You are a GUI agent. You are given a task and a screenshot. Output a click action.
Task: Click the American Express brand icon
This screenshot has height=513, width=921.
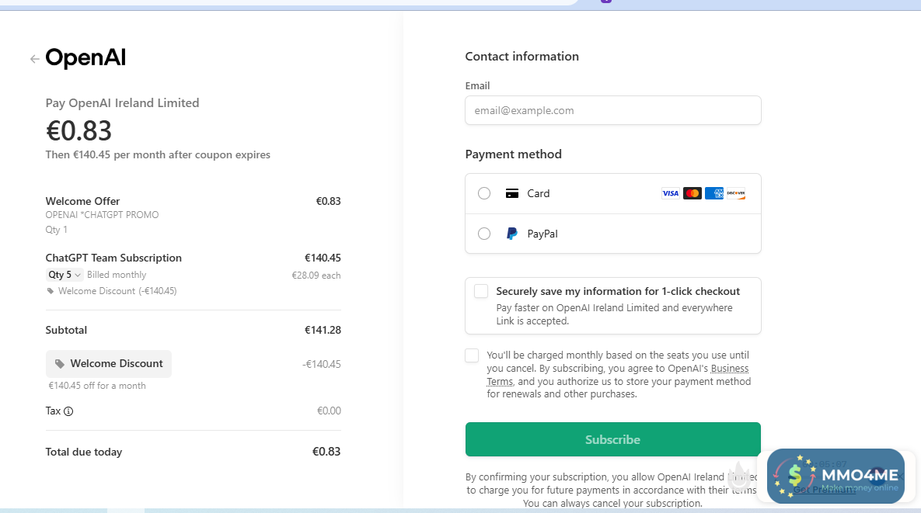(x=713, y=193)
